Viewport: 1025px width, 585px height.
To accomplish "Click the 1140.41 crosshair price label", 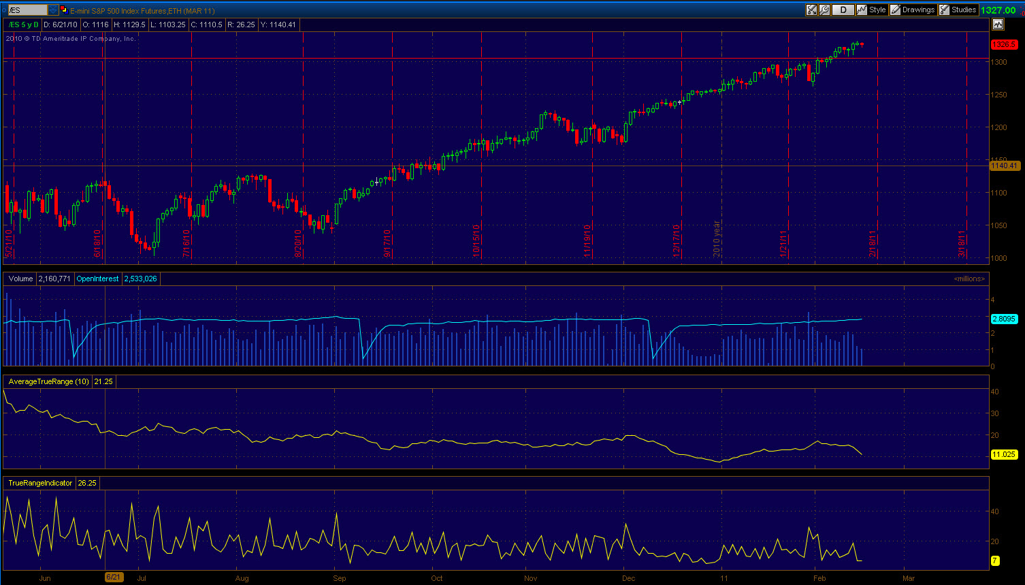I will pos(1004,165).
